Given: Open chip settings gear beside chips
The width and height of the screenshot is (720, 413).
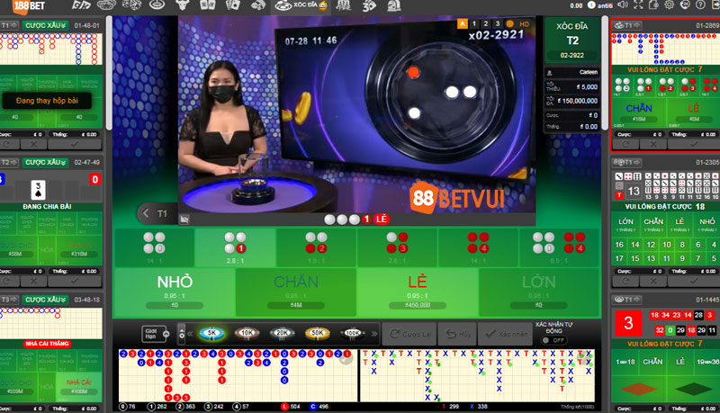Looking at the screenshot, I should [182, 334].
